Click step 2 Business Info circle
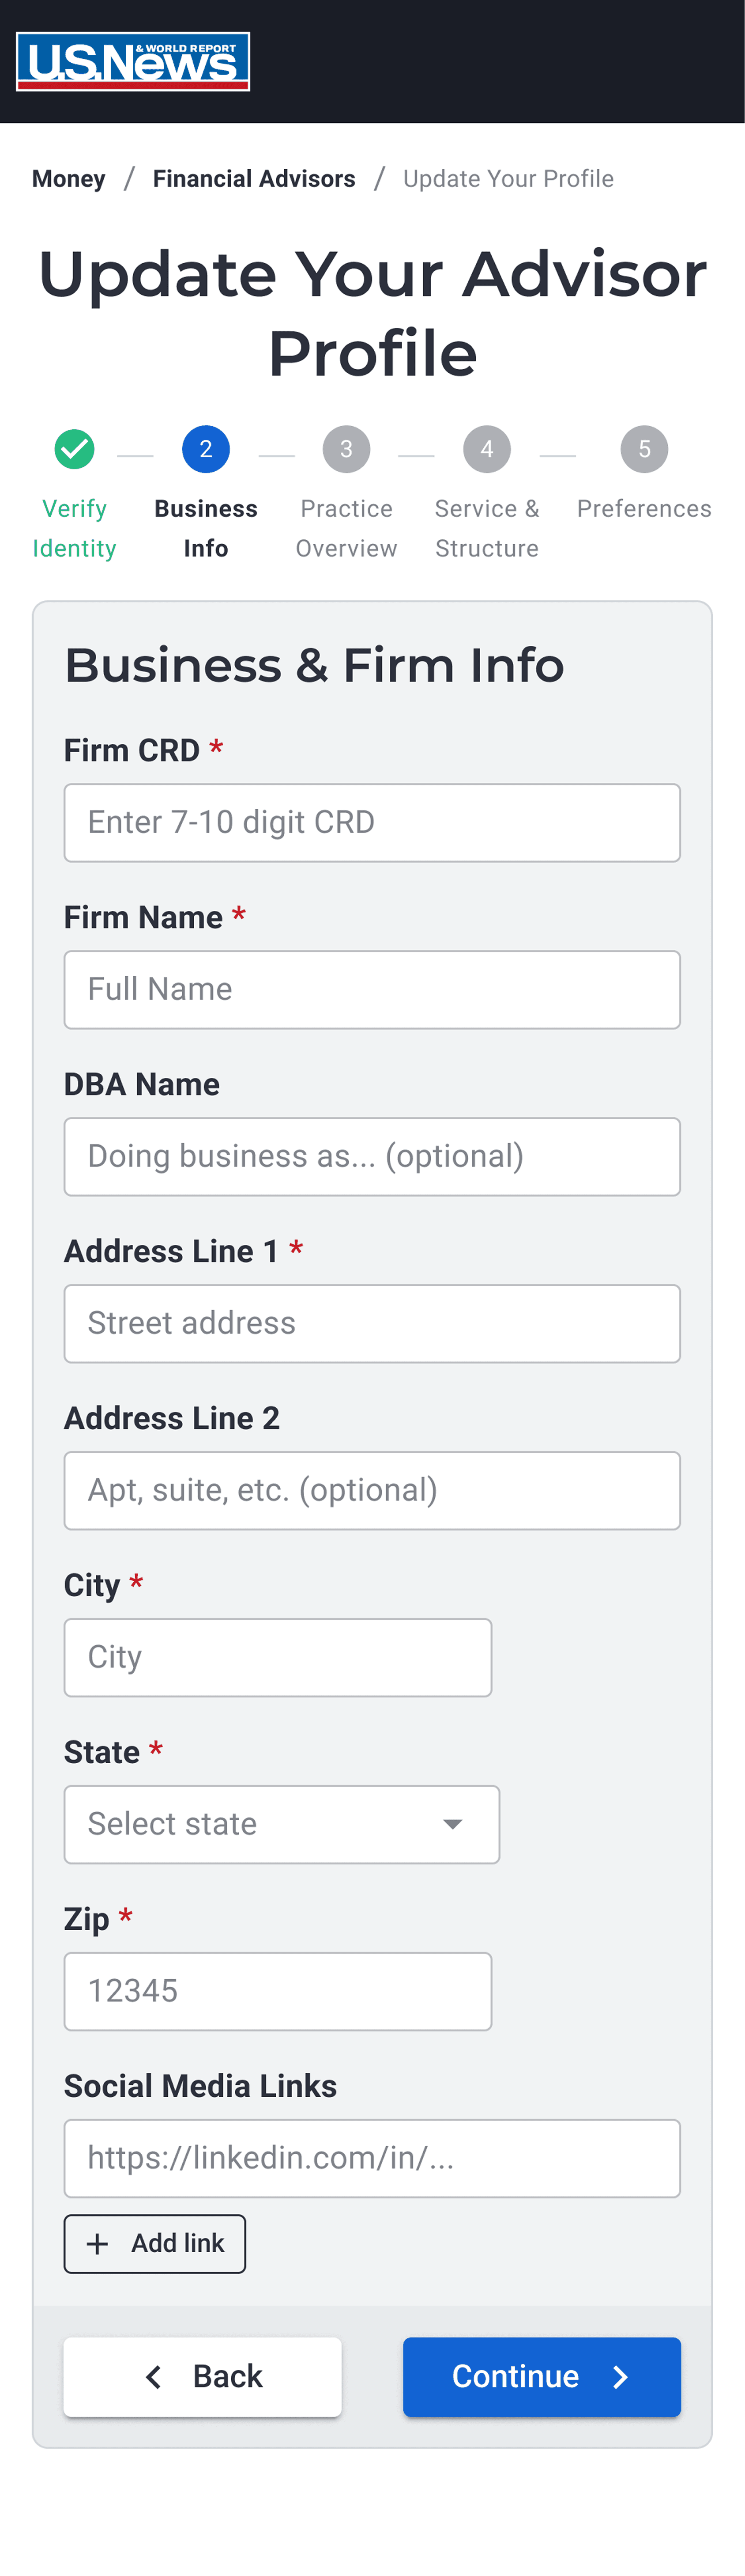 pos(206,449)
